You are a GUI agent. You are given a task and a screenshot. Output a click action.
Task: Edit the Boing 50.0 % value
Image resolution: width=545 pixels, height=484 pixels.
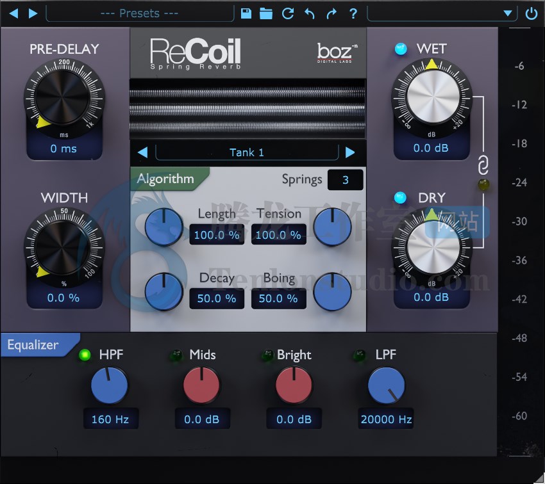pyautogui.click(x=278, y=298)
